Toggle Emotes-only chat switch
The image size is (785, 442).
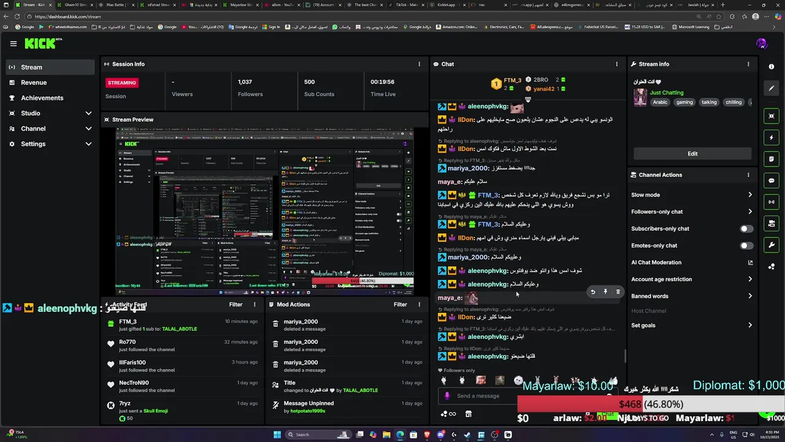coord(746,246)
